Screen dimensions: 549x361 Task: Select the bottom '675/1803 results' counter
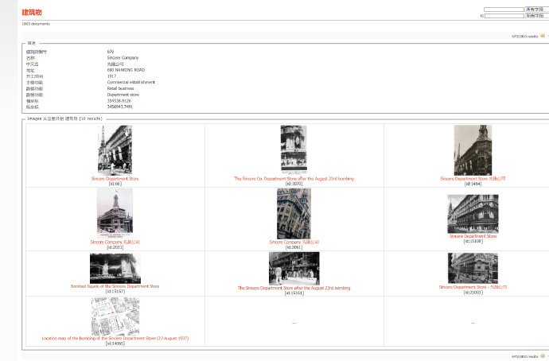pyautogui.click(x=524, y=357)
